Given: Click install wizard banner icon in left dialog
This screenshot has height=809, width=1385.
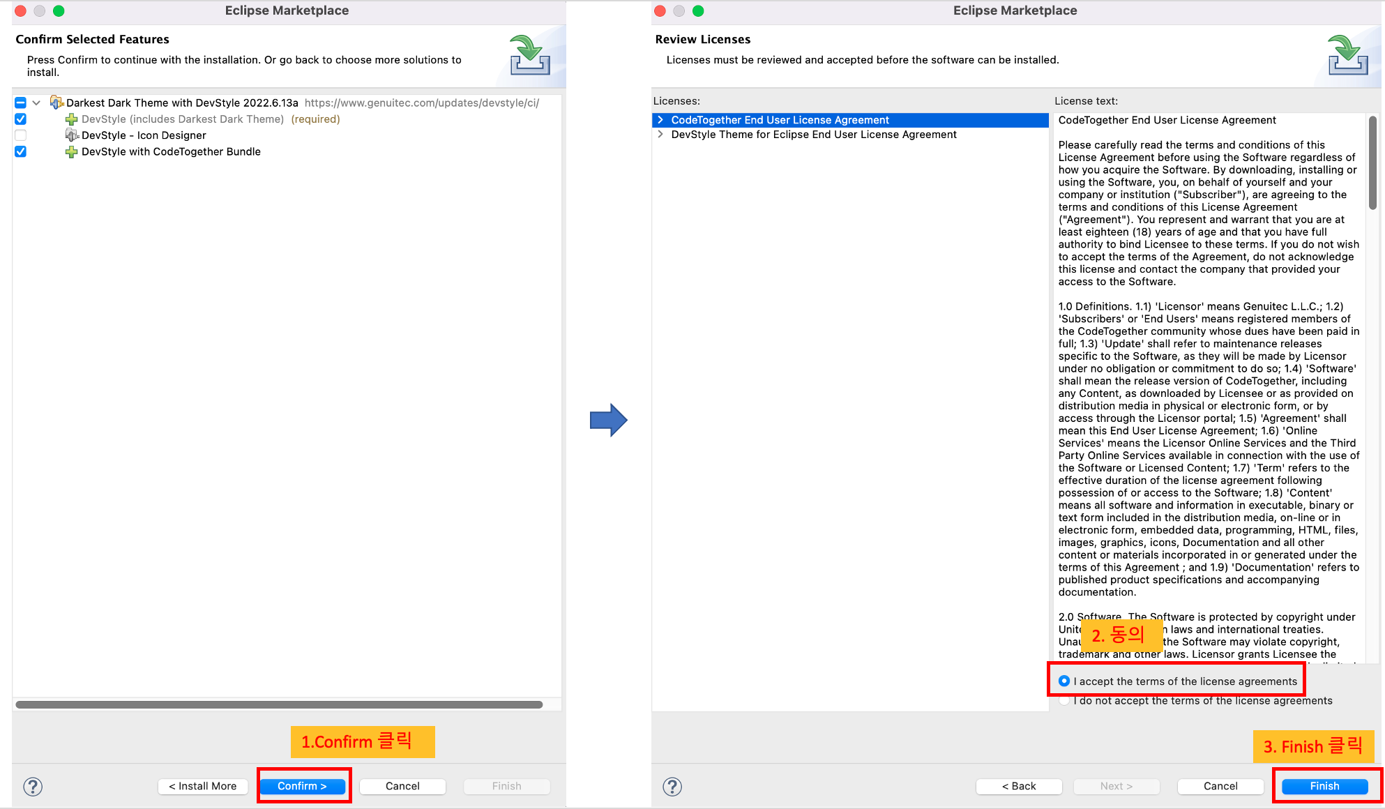Looking at the screenshot, I should point(529,55).
